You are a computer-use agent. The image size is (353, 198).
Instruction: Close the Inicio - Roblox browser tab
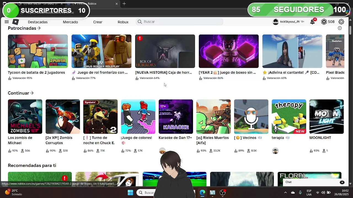tap(117, 4)
